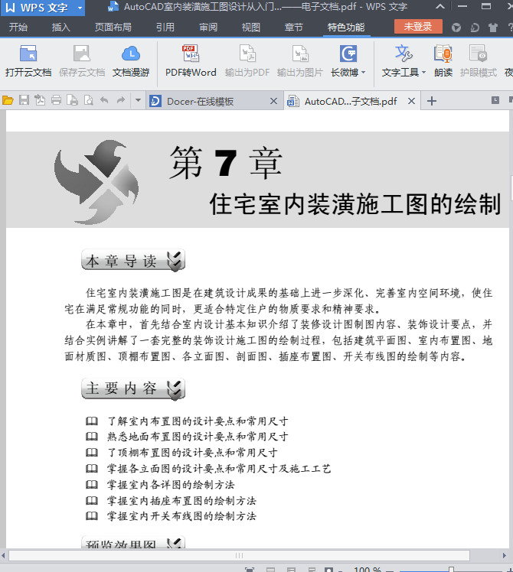The height and width of the screenshot is (572, 513).
Task: Click the printer icon
Action: [x=56, y=100]
